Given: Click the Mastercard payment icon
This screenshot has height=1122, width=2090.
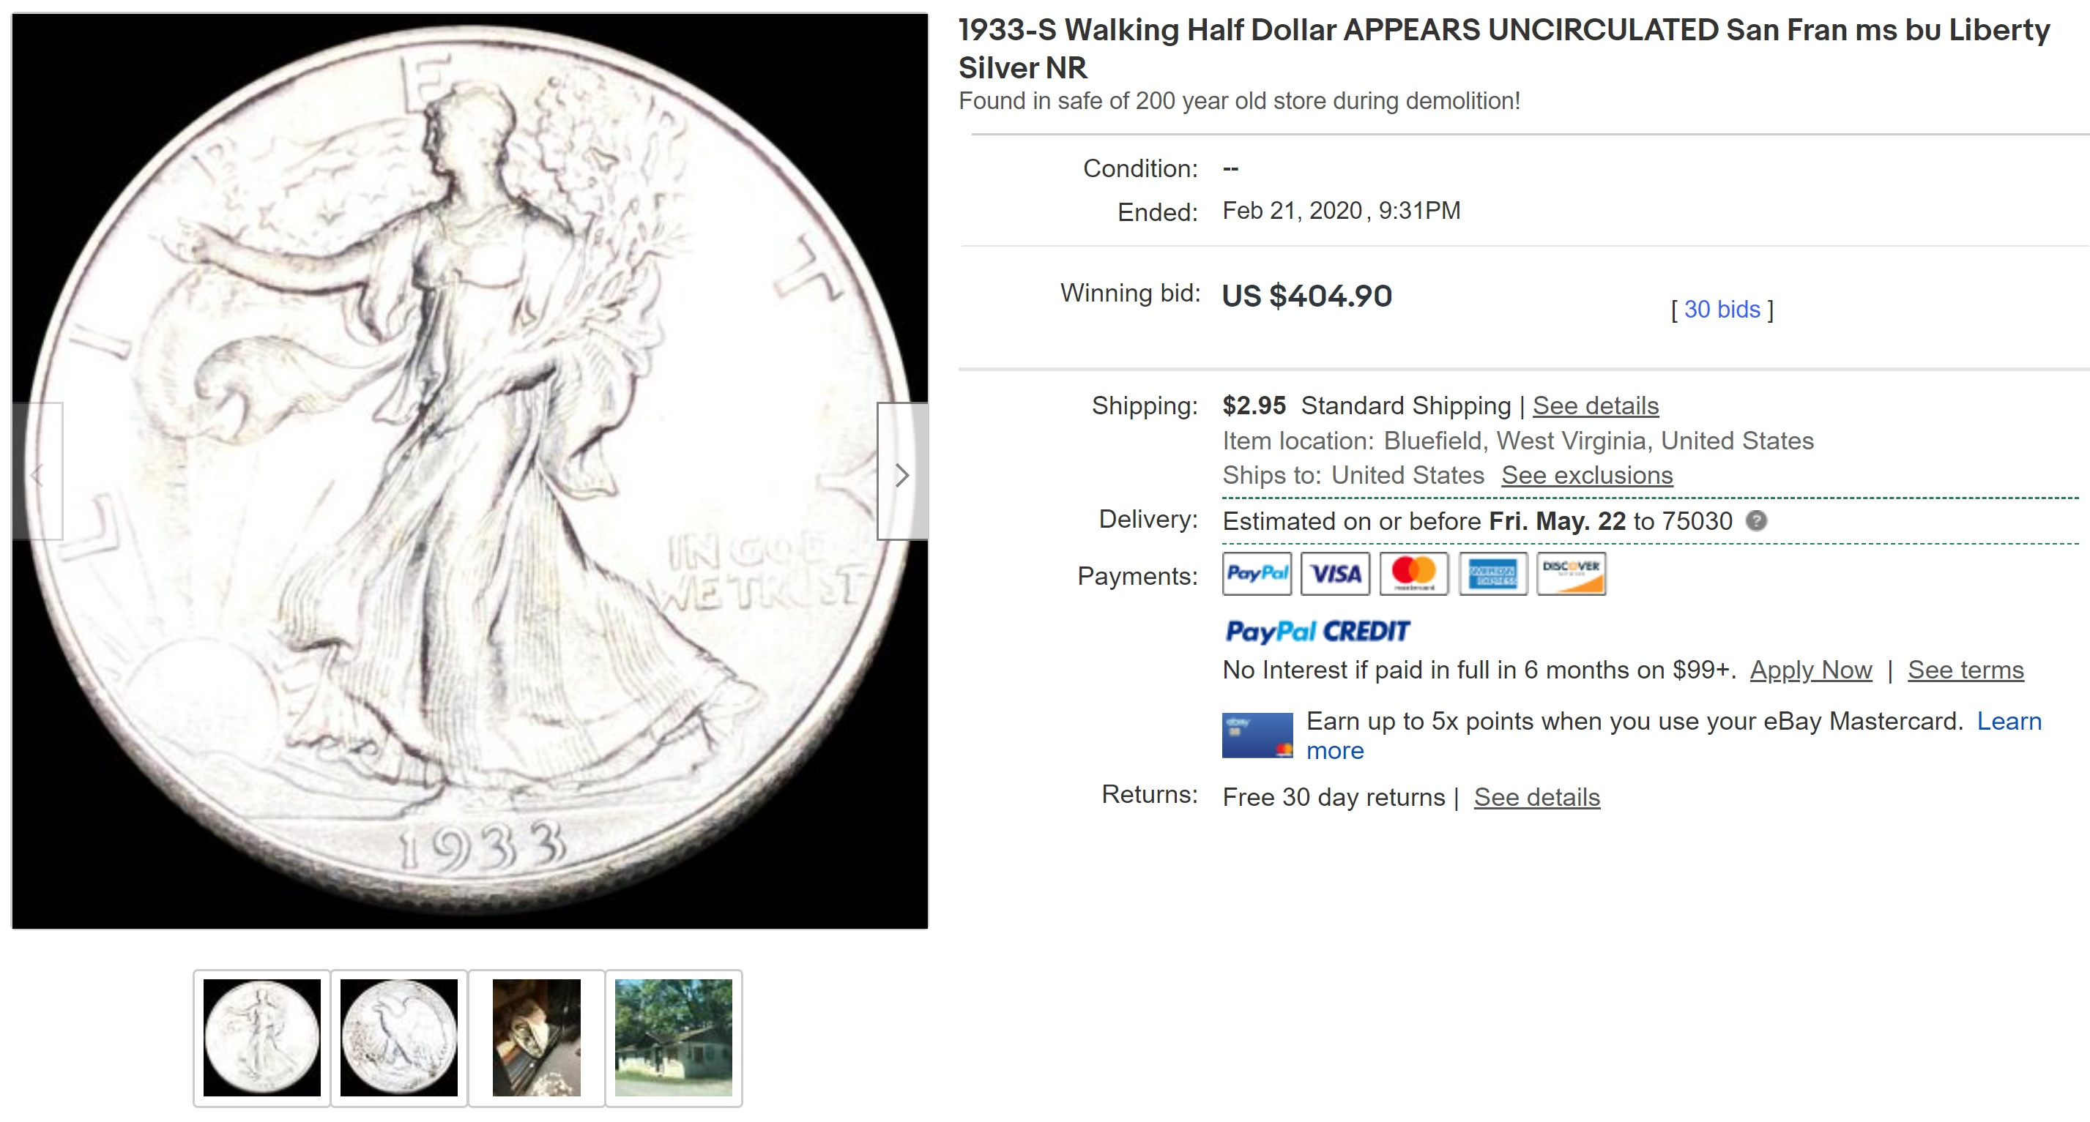Looking at the screenshot, I should pos(1414,574).
